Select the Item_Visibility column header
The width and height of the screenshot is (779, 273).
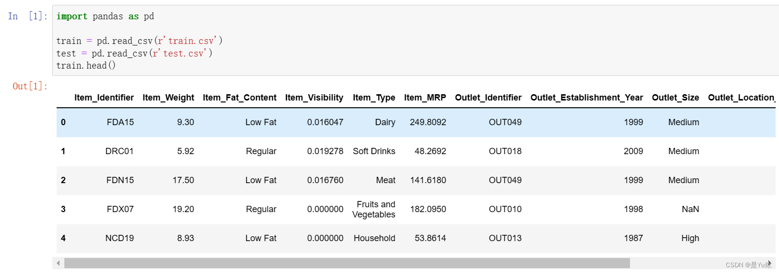[314, 98]
